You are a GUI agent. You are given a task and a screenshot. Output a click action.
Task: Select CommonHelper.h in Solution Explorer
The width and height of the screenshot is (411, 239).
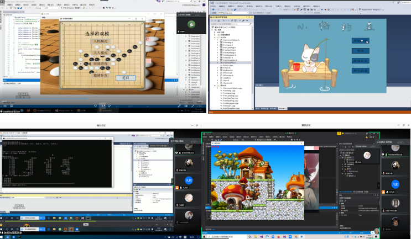coord(231,40)
